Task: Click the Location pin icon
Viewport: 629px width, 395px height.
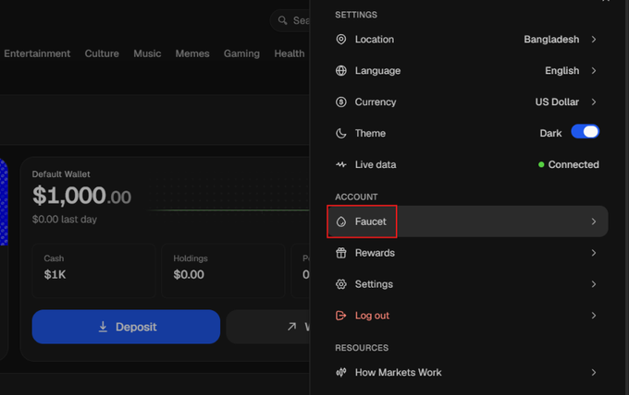Action: pyautogui.click(x=341, y=39)
